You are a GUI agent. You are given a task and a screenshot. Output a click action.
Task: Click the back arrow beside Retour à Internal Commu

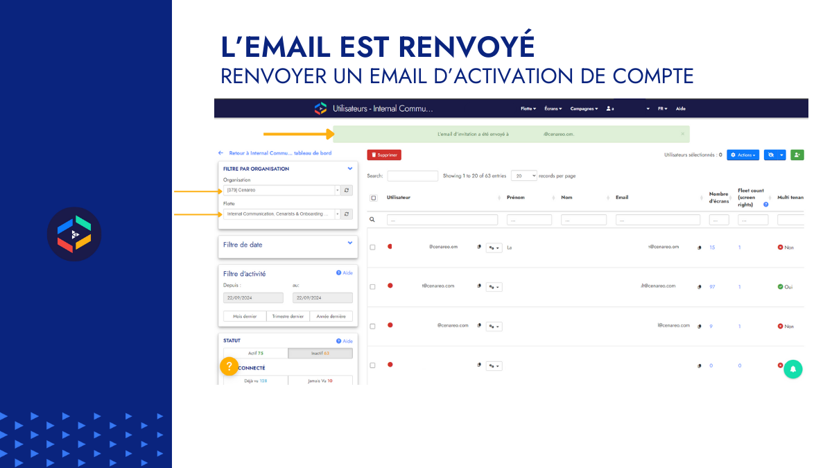click(221, 153)
